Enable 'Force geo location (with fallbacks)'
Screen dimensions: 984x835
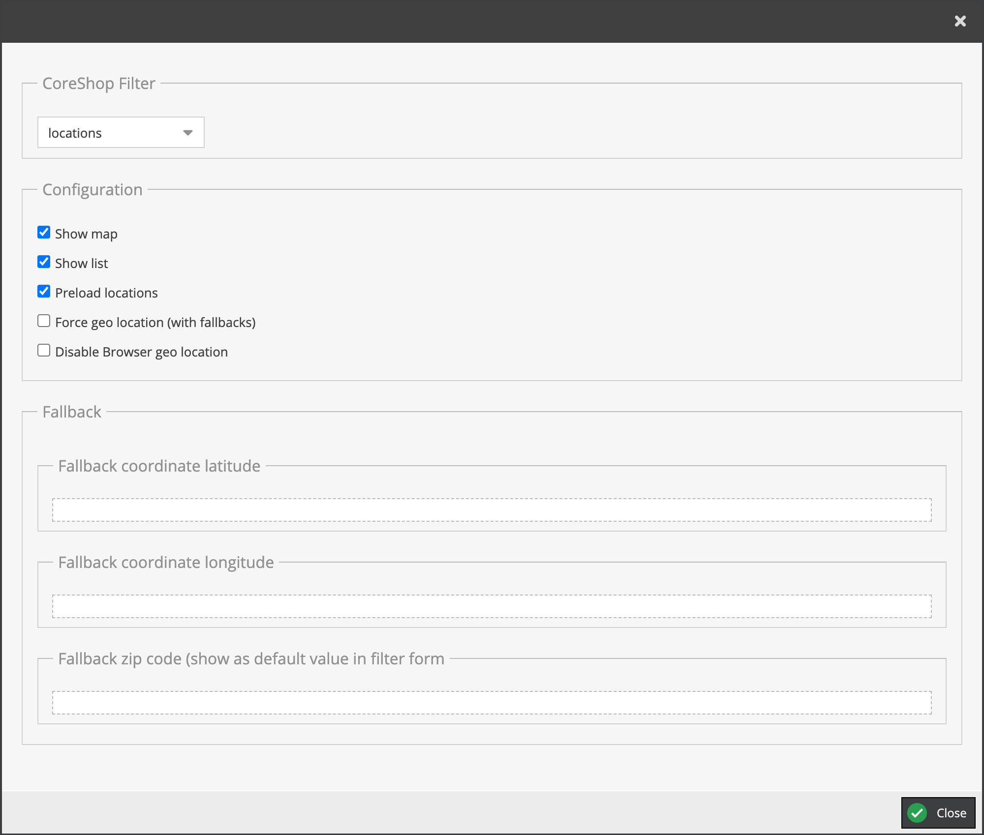point(44,322)
